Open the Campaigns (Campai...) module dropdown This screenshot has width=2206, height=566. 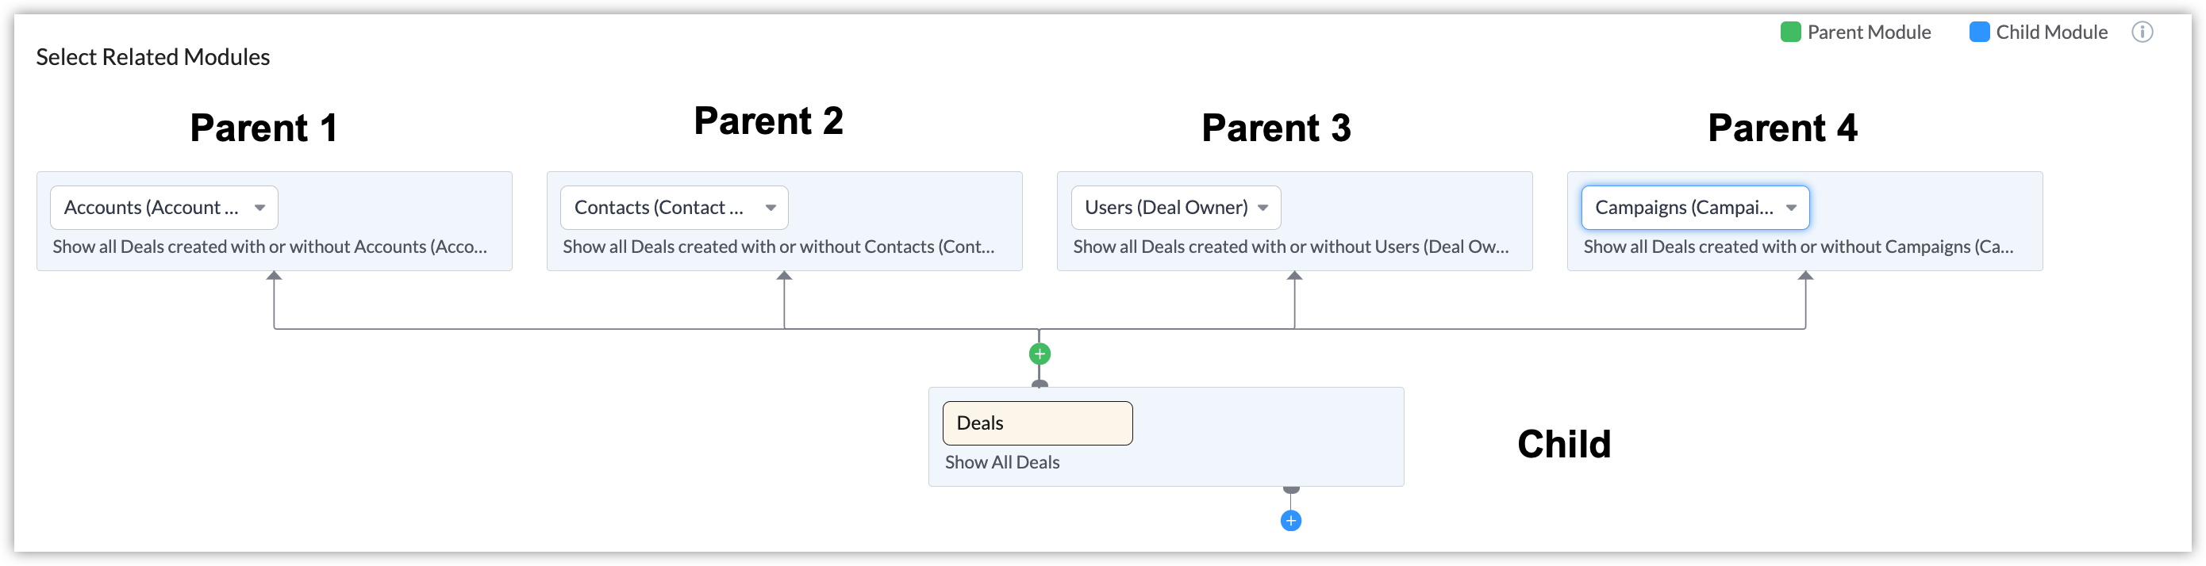point(1684,208)
